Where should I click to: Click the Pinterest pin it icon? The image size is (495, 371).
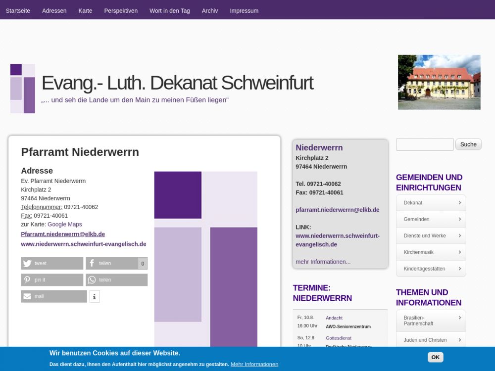[x=27, y=280]
